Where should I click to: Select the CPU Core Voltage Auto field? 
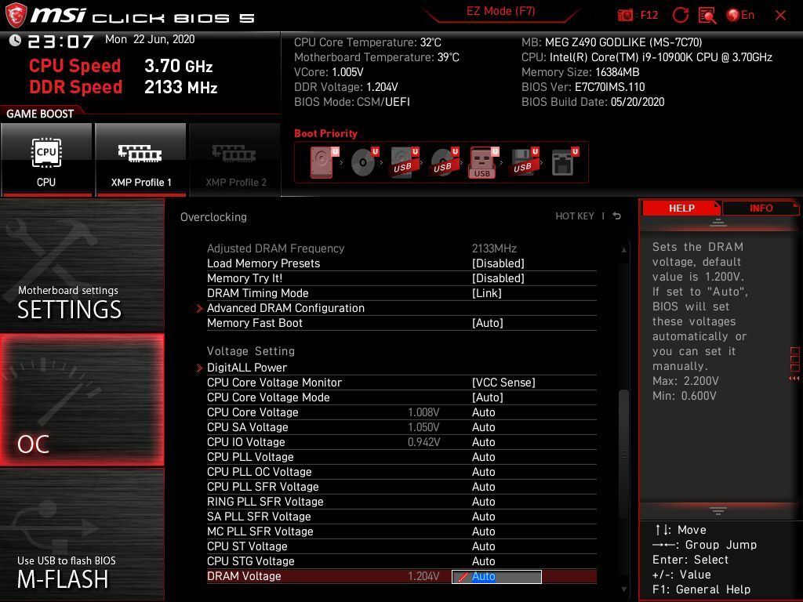click(483, 412)
